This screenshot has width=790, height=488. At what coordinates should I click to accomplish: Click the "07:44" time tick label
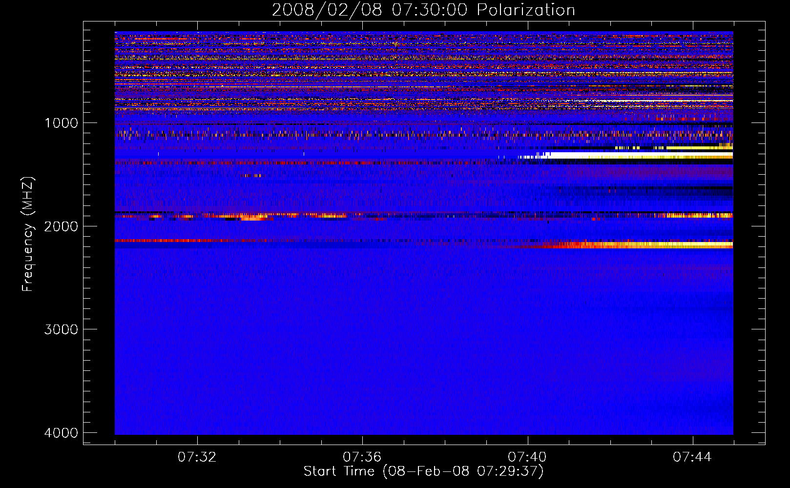692,457
